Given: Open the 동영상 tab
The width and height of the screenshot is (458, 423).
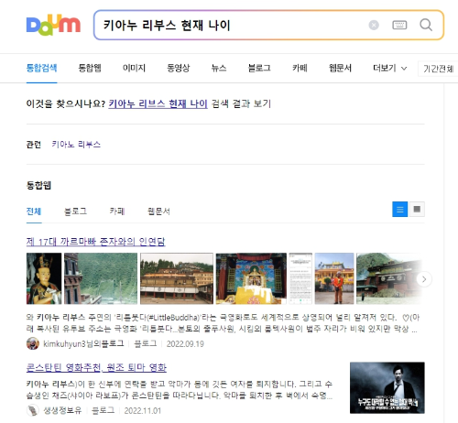Looking at the screenshot, I should [x=179, y=68].
